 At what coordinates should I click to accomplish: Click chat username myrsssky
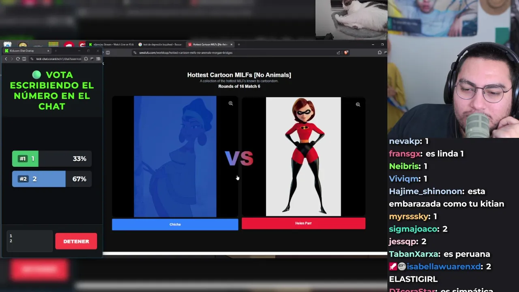pyautogui.click(x=408, y=217)
